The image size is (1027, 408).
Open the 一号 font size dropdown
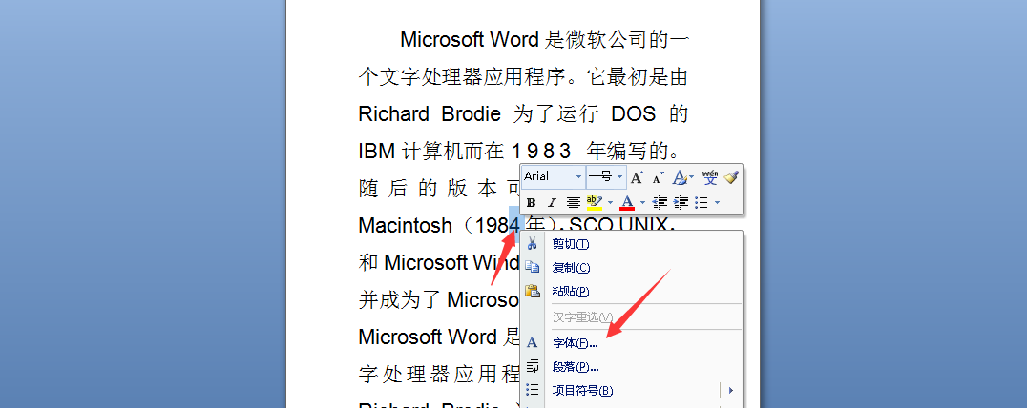620,176
